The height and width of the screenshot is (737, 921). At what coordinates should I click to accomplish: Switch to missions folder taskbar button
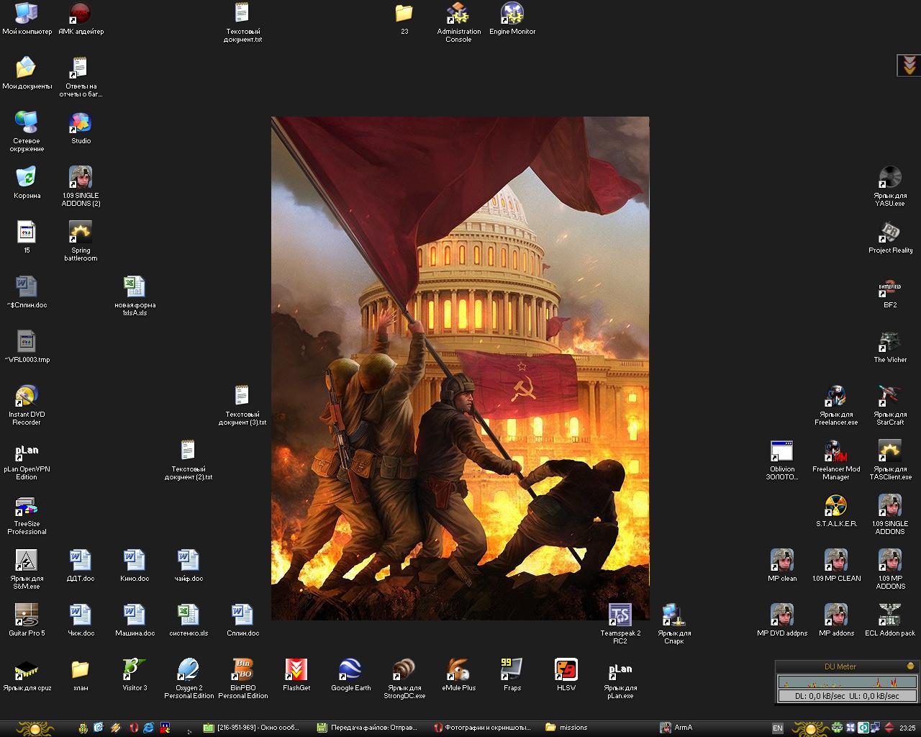pos(567,728)
